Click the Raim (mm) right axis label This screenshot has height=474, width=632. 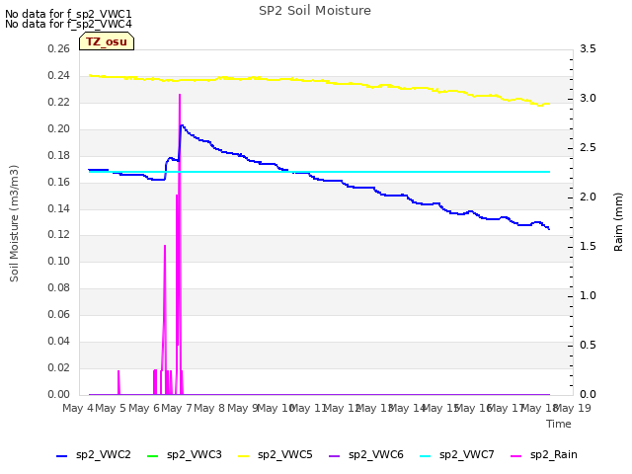[x=618, y=222]
